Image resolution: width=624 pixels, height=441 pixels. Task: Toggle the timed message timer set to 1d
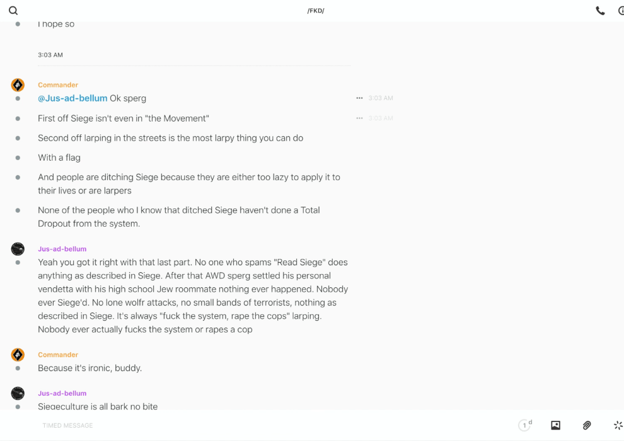[x=525, y=425]
